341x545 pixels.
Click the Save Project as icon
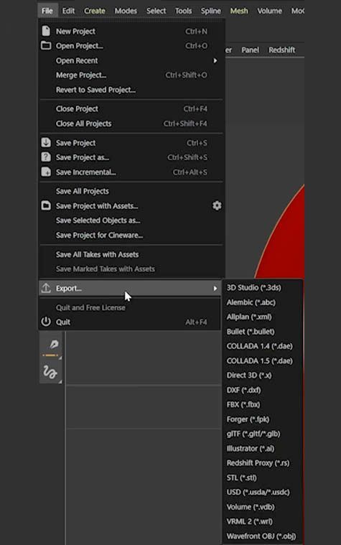tap(46, 157)
